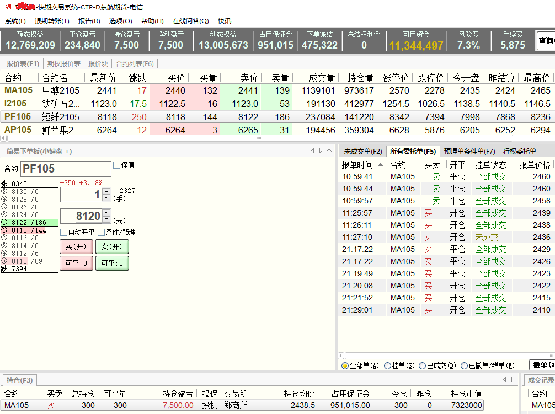Increase order quantity with the up stepper
The width and height of the screenshot is (555, 414).
pos(106,191)
